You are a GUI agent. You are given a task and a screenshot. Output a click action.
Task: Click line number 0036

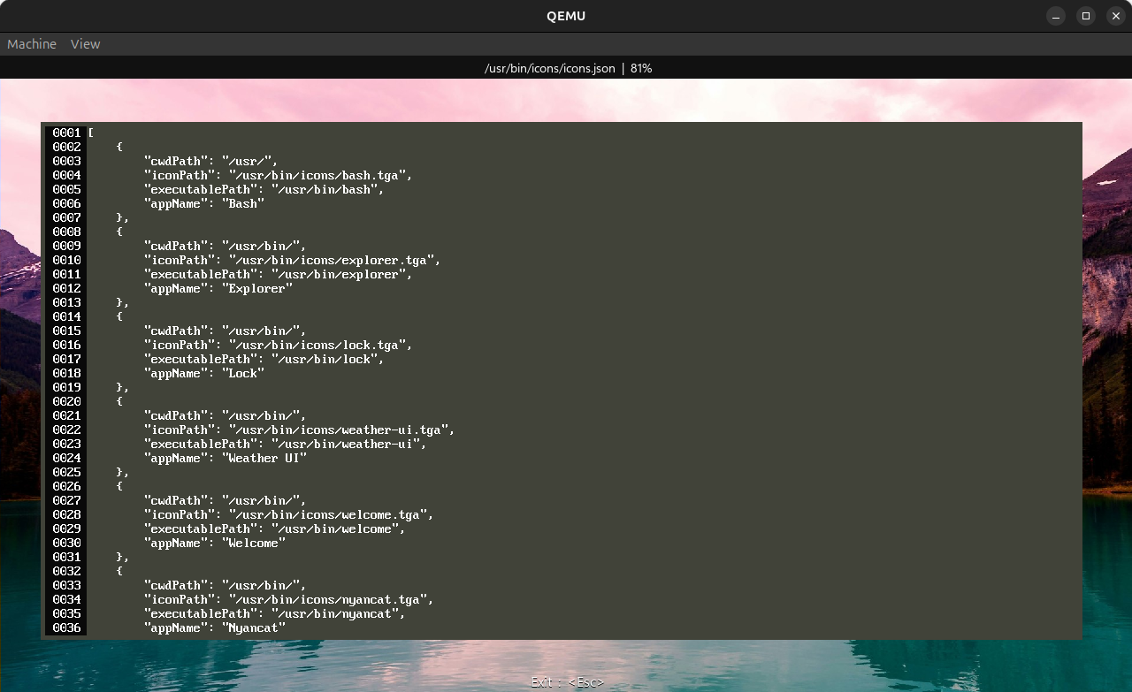pos(66,627)
